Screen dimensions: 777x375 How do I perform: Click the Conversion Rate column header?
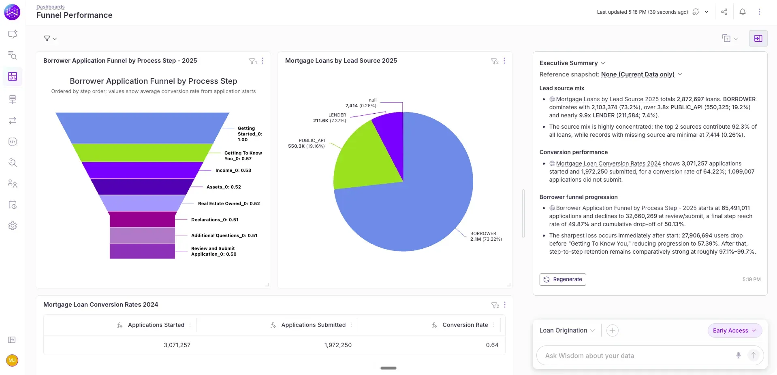pos(465,325)
